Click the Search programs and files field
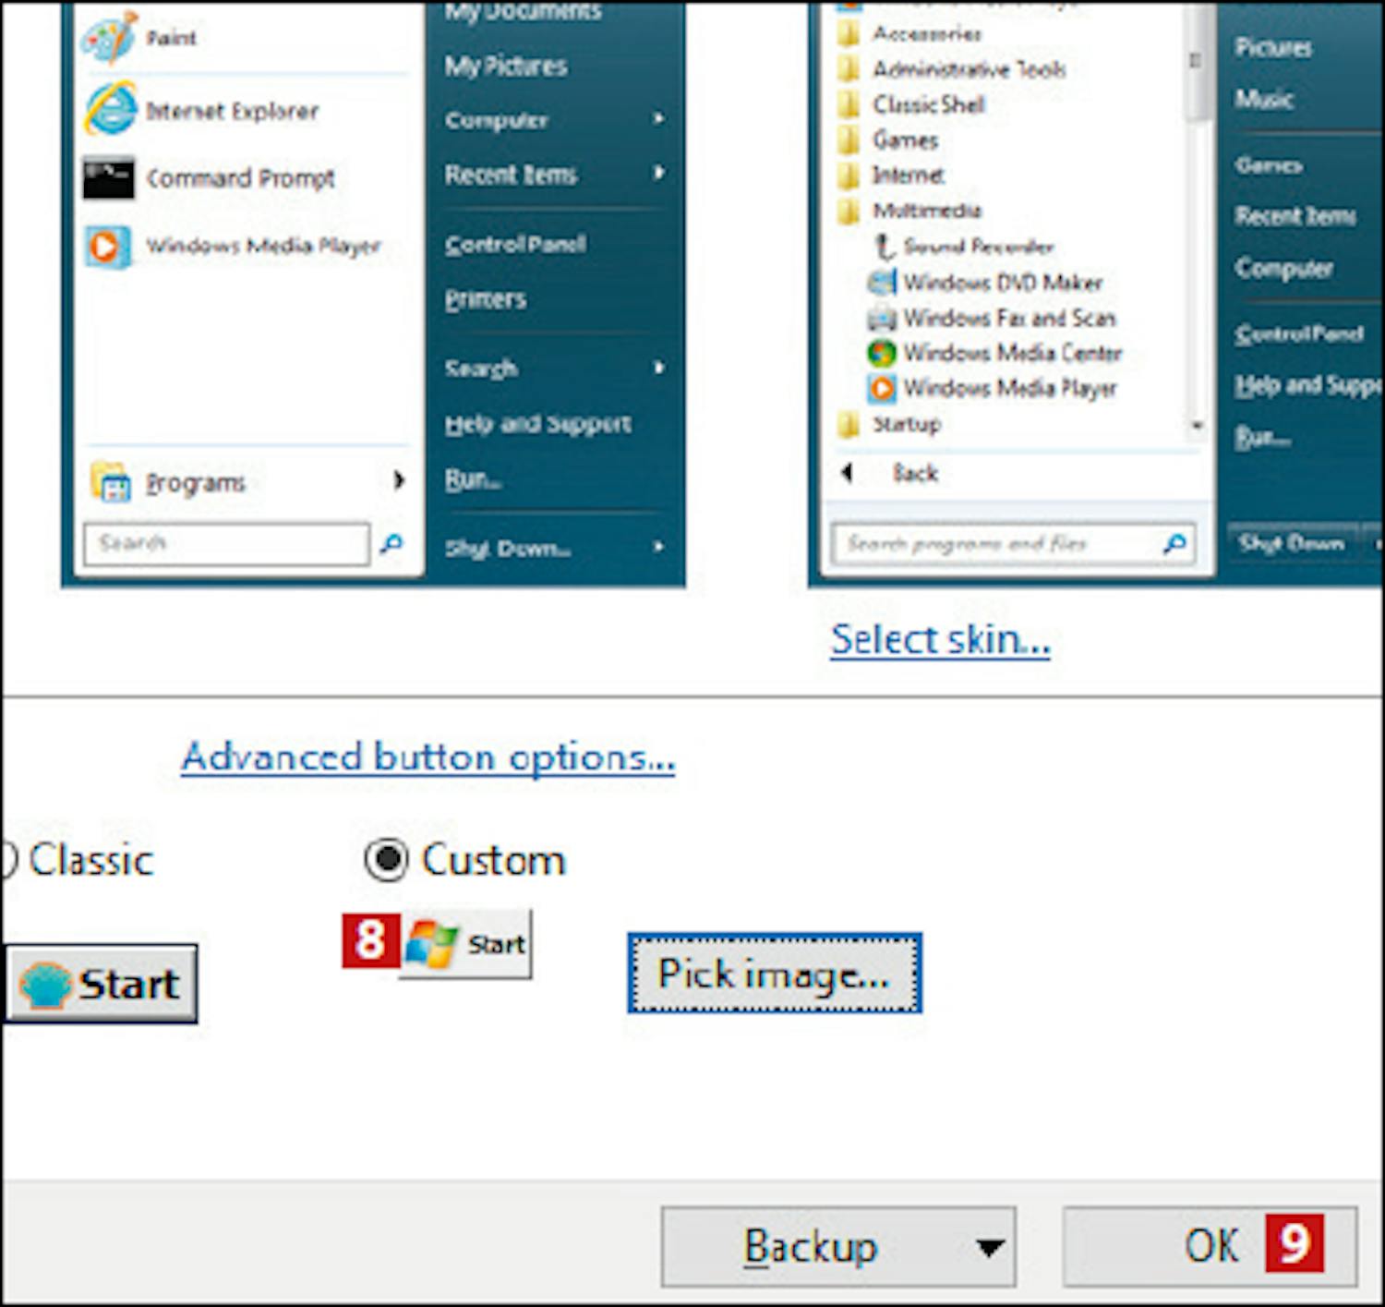The image size is (1385, 1307). click(1014, 544)
